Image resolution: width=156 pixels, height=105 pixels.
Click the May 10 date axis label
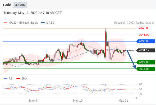click(78, 101)
